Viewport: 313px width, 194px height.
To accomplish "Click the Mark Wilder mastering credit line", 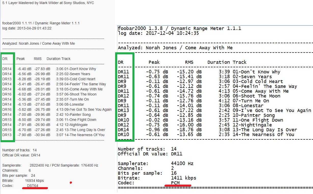I will [48, 3].
